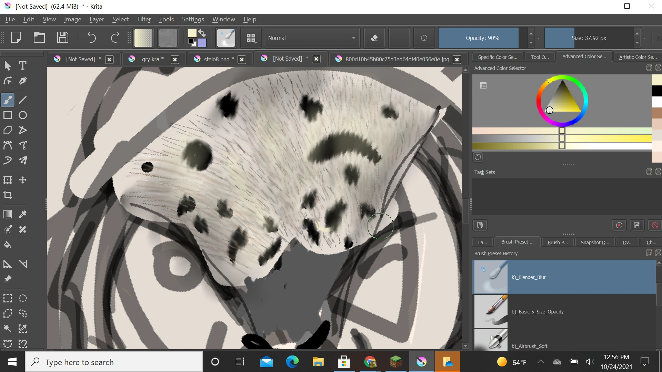Open the brush presets chooser grid
This screenshot has width=662, height=372.
coord(251,38)
